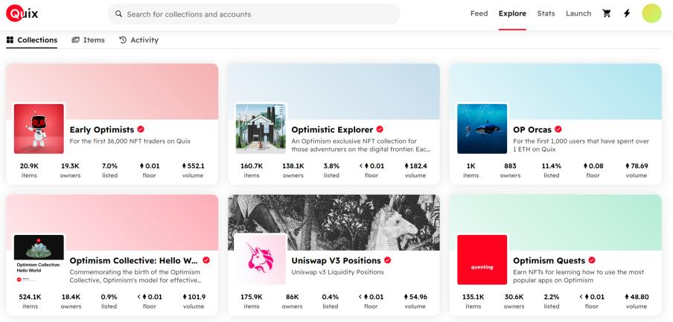Viewport: 673px width, 322px height.
Task: Click the OP Orcas verified badge
Action: tap(558, 129)
